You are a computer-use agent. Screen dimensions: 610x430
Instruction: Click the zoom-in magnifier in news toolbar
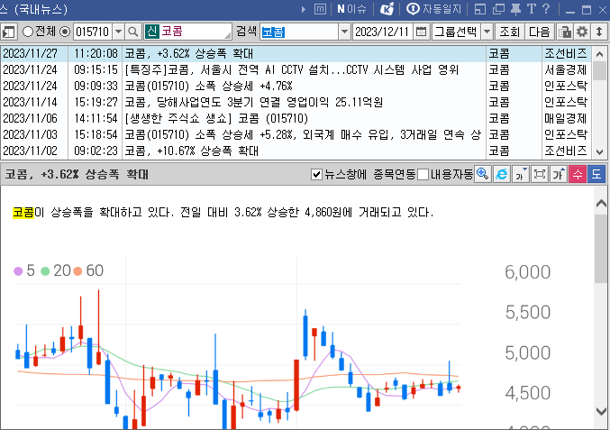(x=483, y=174)
